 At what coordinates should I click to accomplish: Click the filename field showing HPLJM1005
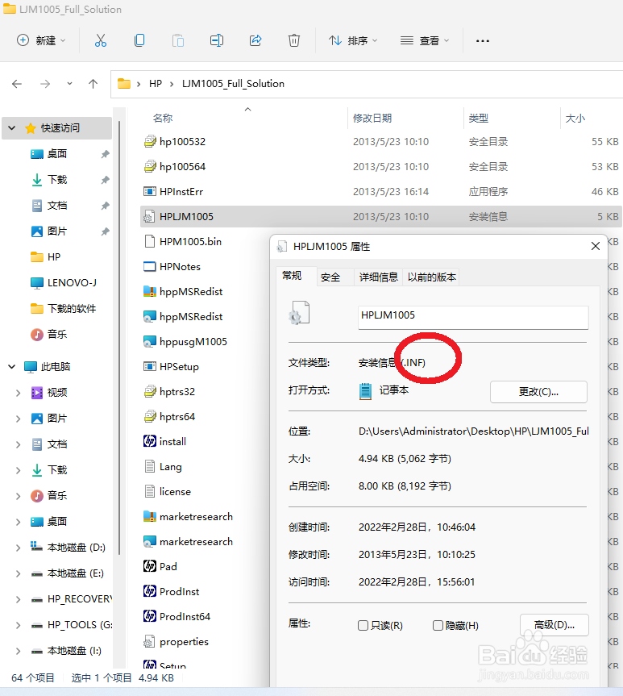click(x=473, y=317)
